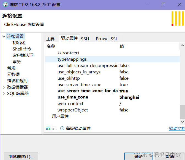Open 客户端认证 settings page
The image size is (185, 160).
(23, 55)
